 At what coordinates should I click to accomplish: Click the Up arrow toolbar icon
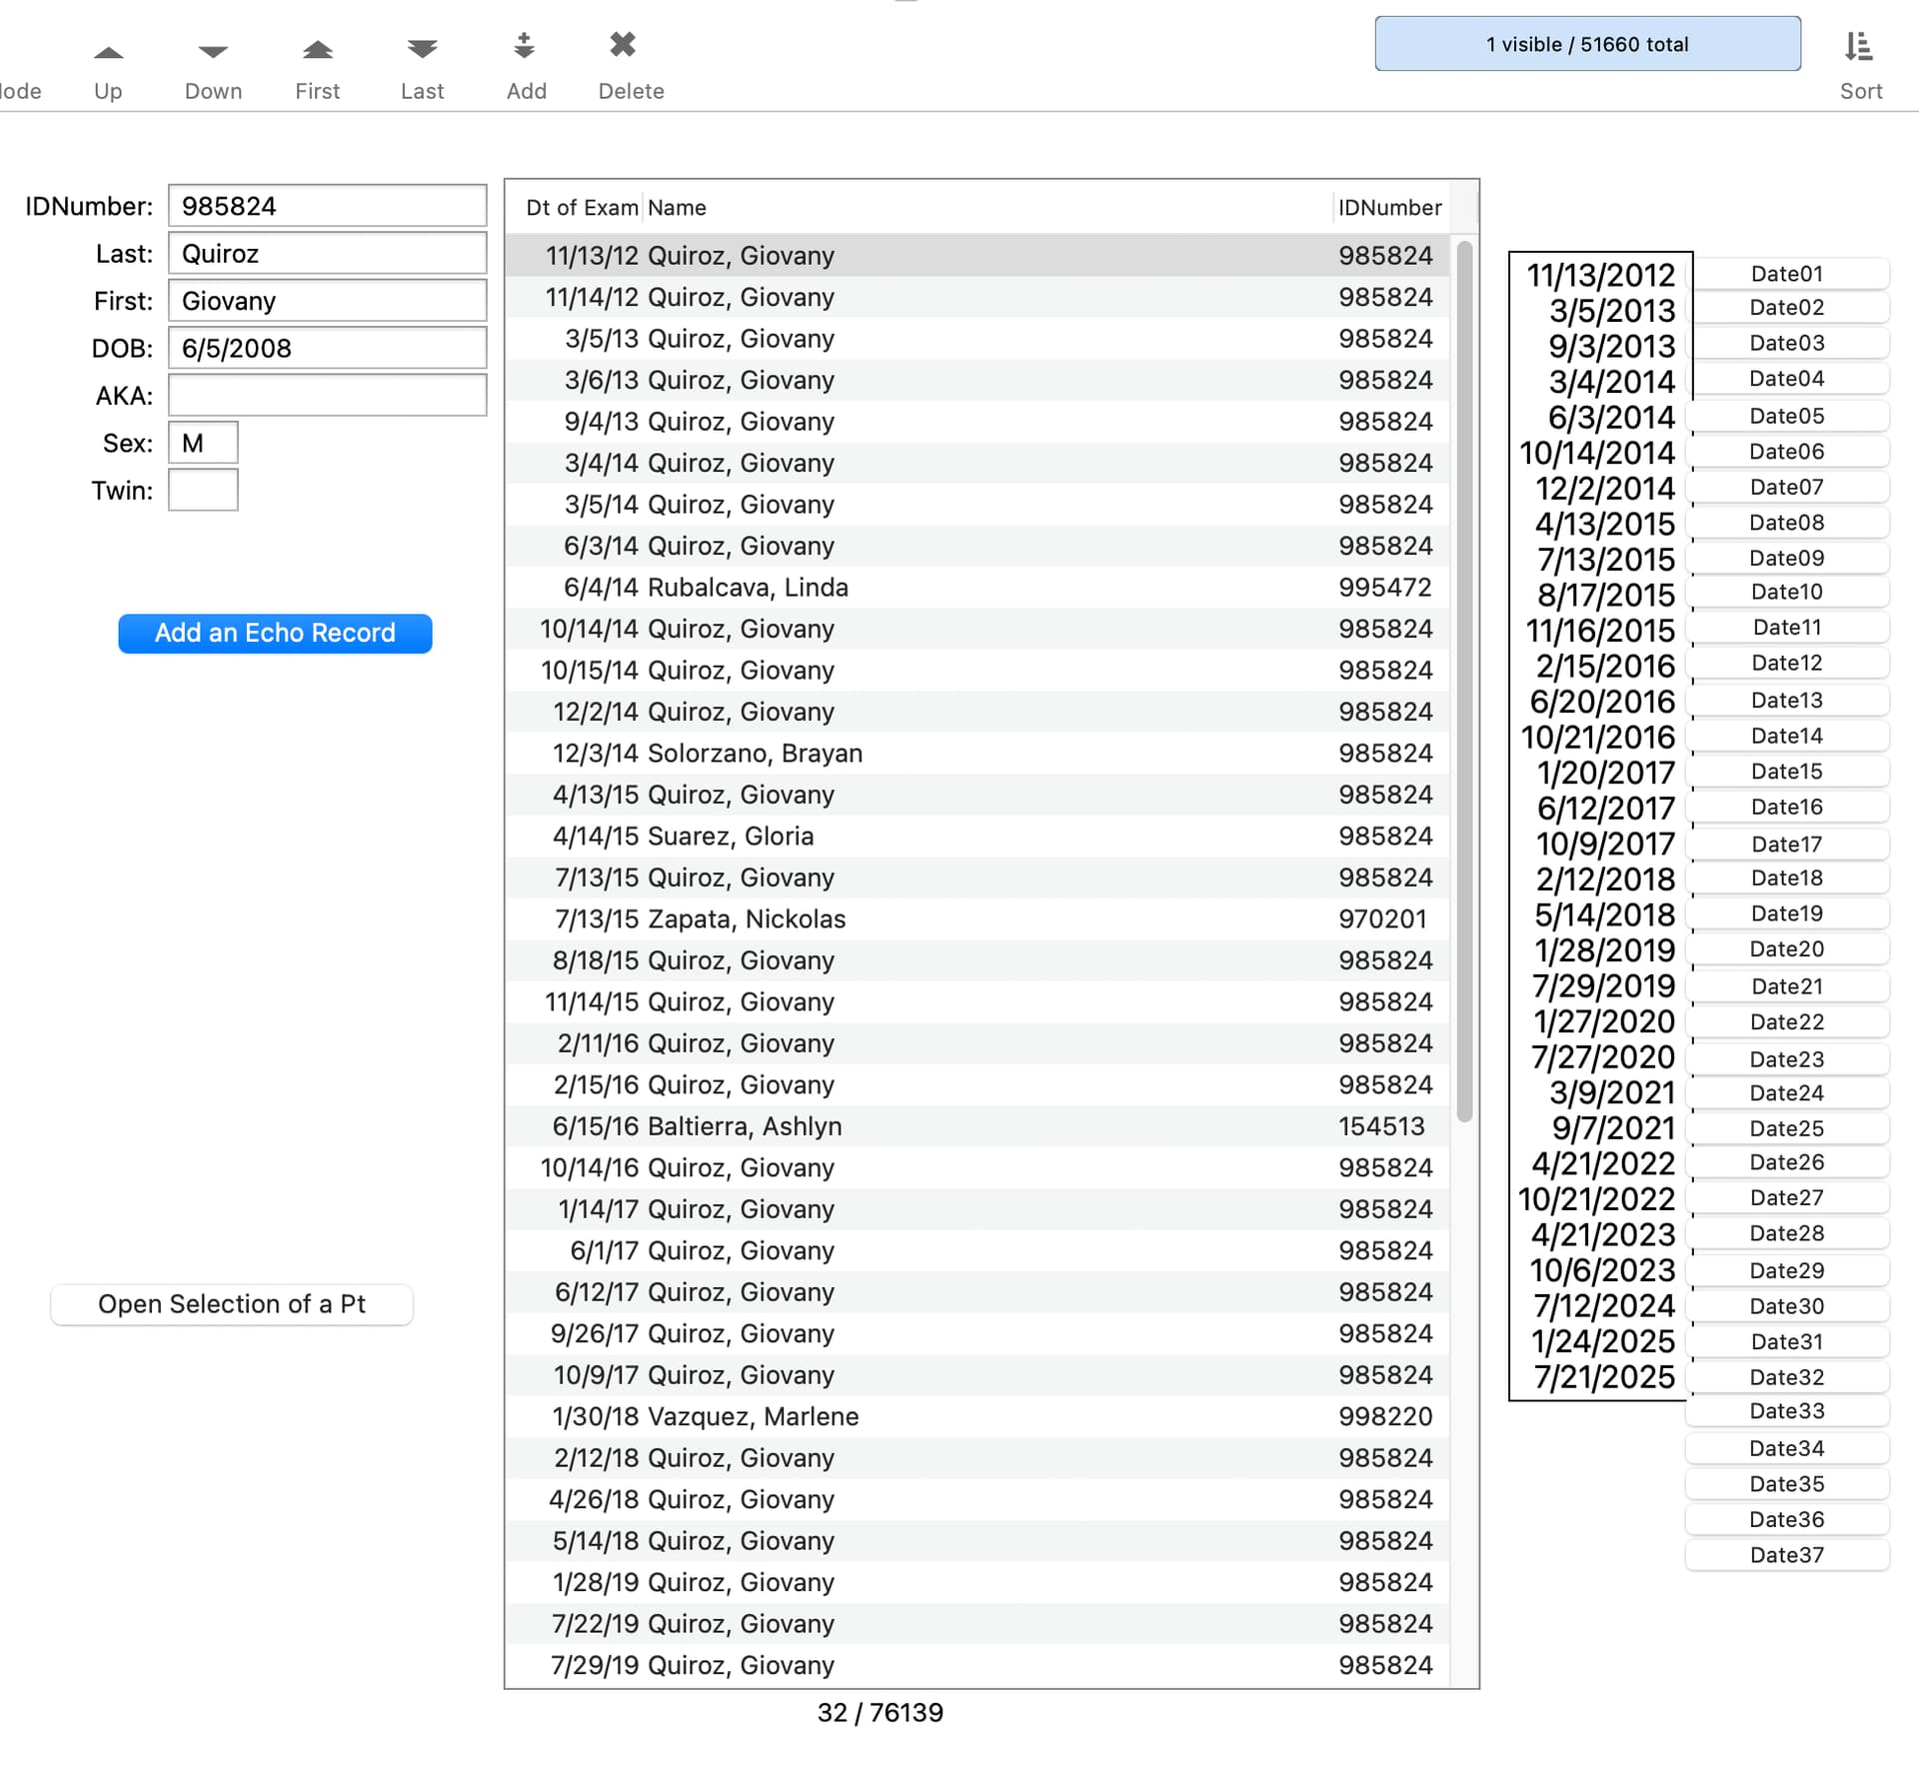click(108, 52)
